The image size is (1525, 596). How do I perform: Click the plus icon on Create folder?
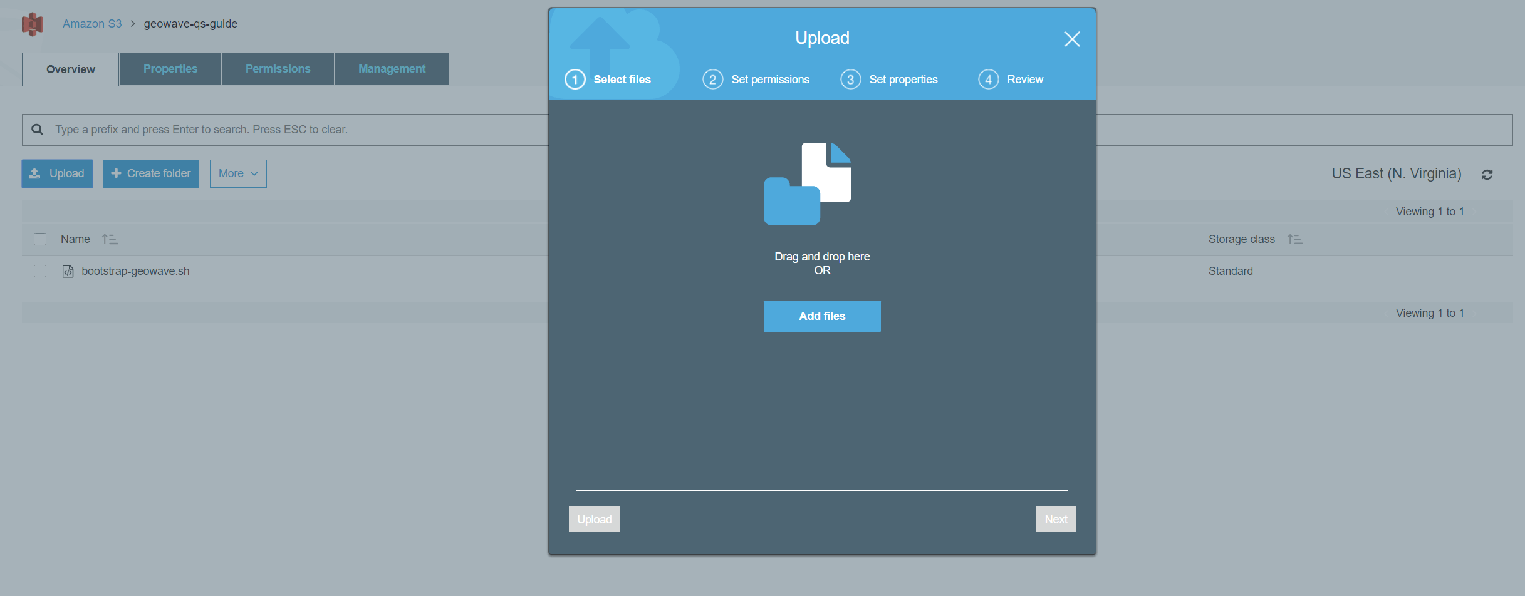[x=116, y=173]
